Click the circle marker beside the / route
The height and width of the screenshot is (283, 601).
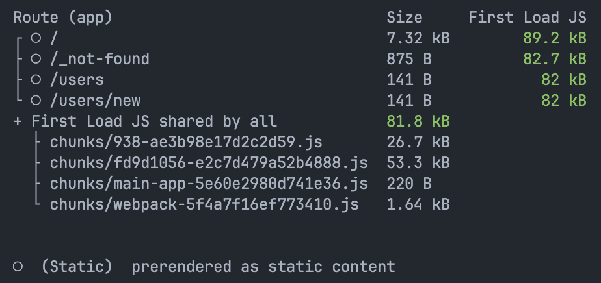(36, 38)
